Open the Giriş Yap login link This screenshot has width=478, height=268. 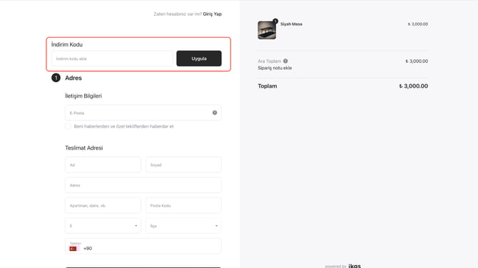pos(212,14)
